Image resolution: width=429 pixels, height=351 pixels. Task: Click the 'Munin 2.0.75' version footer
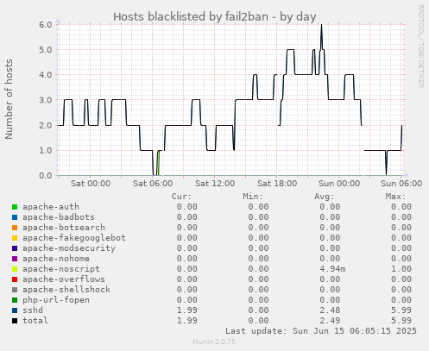tap(214, 342)
